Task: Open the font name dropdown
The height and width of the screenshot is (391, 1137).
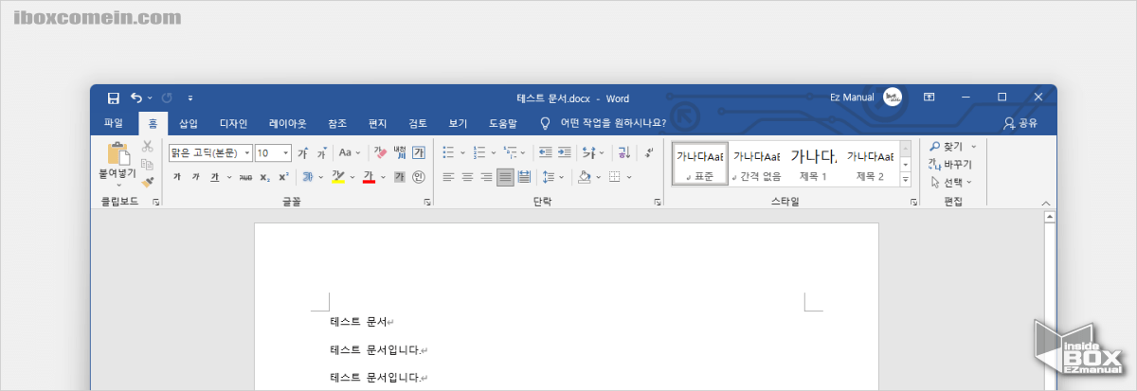Action: pos(247,152)
